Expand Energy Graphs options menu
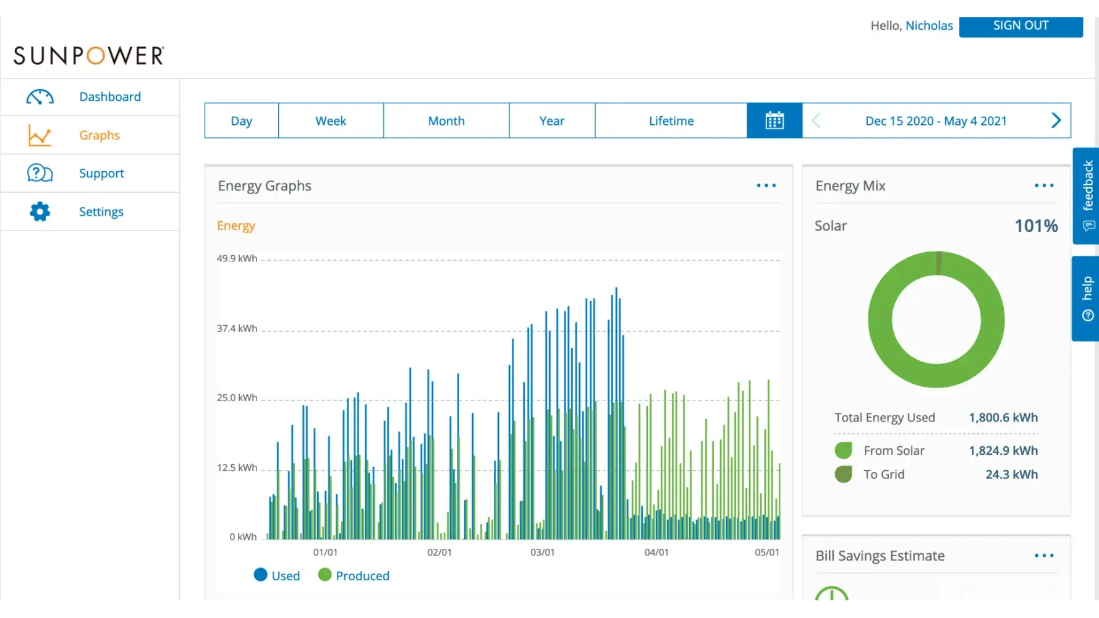 pos(766,185)
